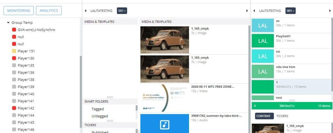
Task: Click the SMART FOLDERS section header
Action: click(x=110, y=102)
